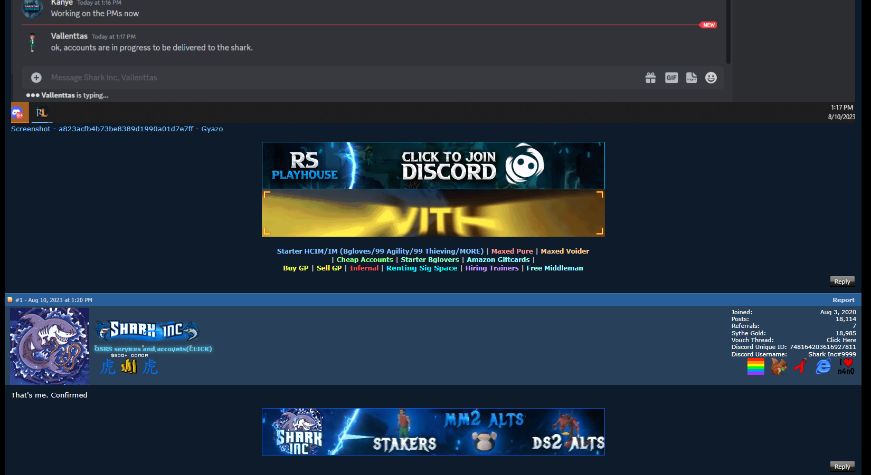Report the Shark Inc post
The image size is (871, 475).
click(844, 299)
